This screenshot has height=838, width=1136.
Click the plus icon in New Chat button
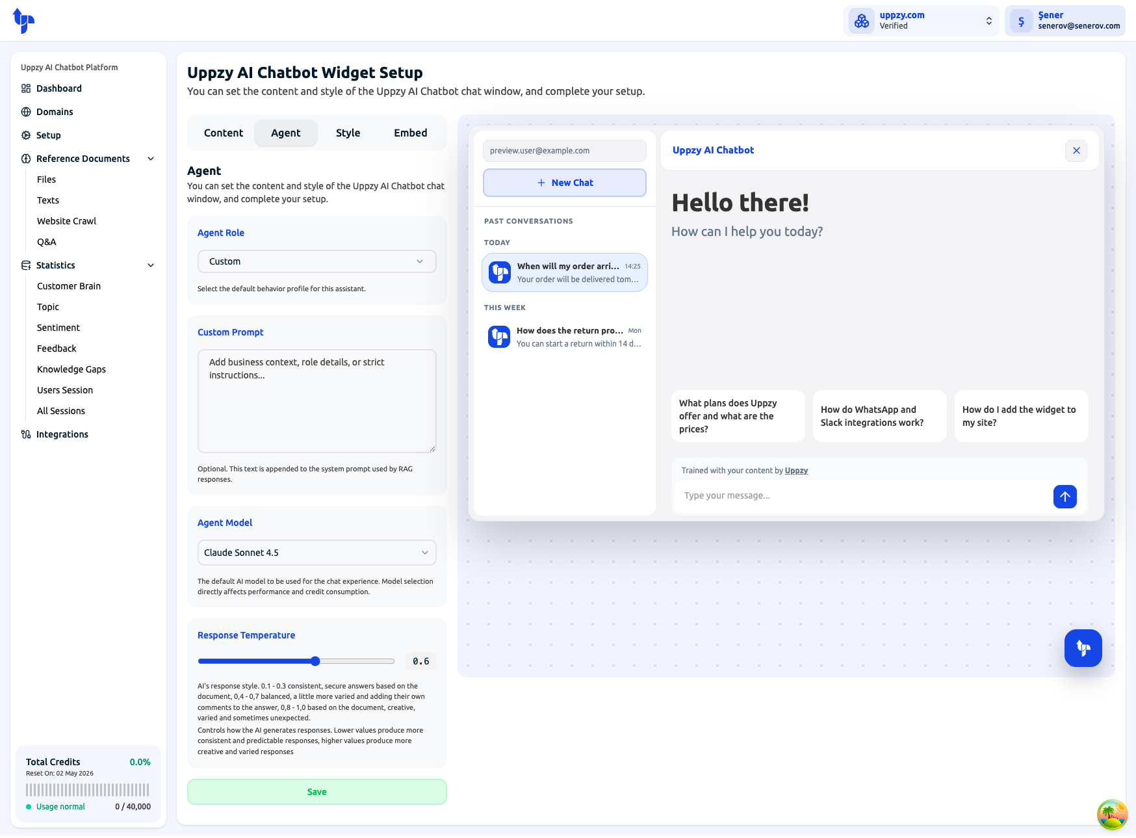(x=541, y=183)
